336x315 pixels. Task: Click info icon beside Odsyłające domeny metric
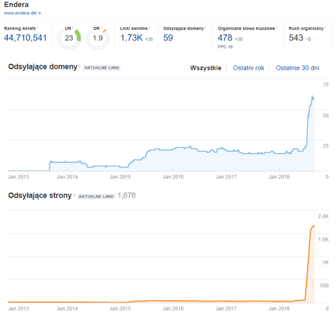pyautogui.click(x=205, y=27)
